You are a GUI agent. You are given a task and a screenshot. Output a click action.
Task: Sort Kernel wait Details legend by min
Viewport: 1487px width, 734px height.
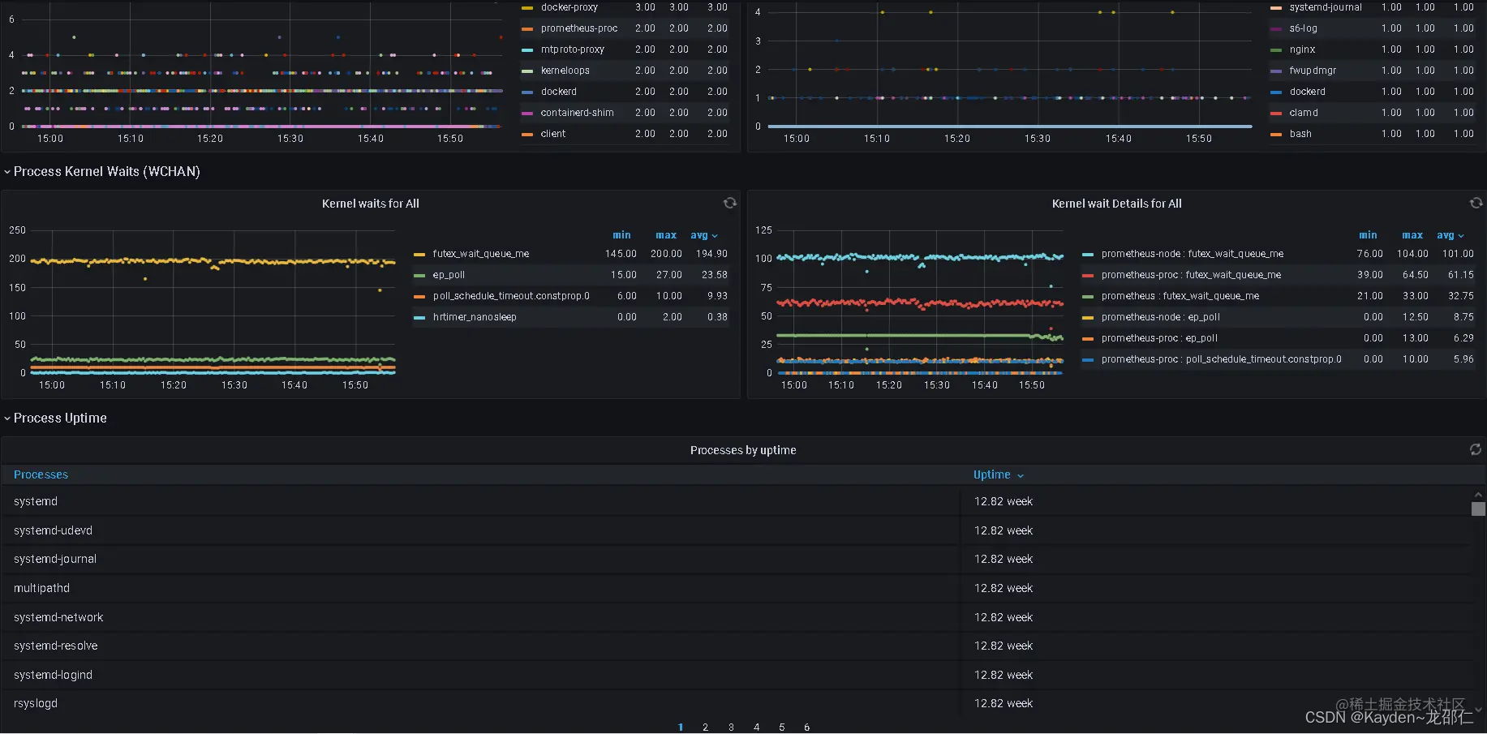[1368, 235]
